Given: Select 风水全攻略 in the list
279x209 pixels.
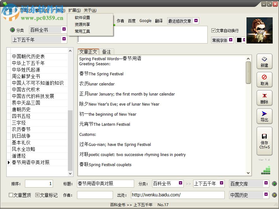Looking at the screenshot, I should pos(39,149).
